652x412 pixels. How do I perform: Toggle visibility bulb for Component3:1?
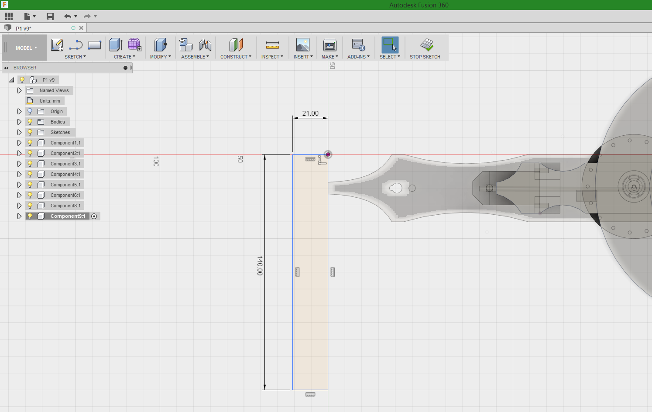point(30,164)
